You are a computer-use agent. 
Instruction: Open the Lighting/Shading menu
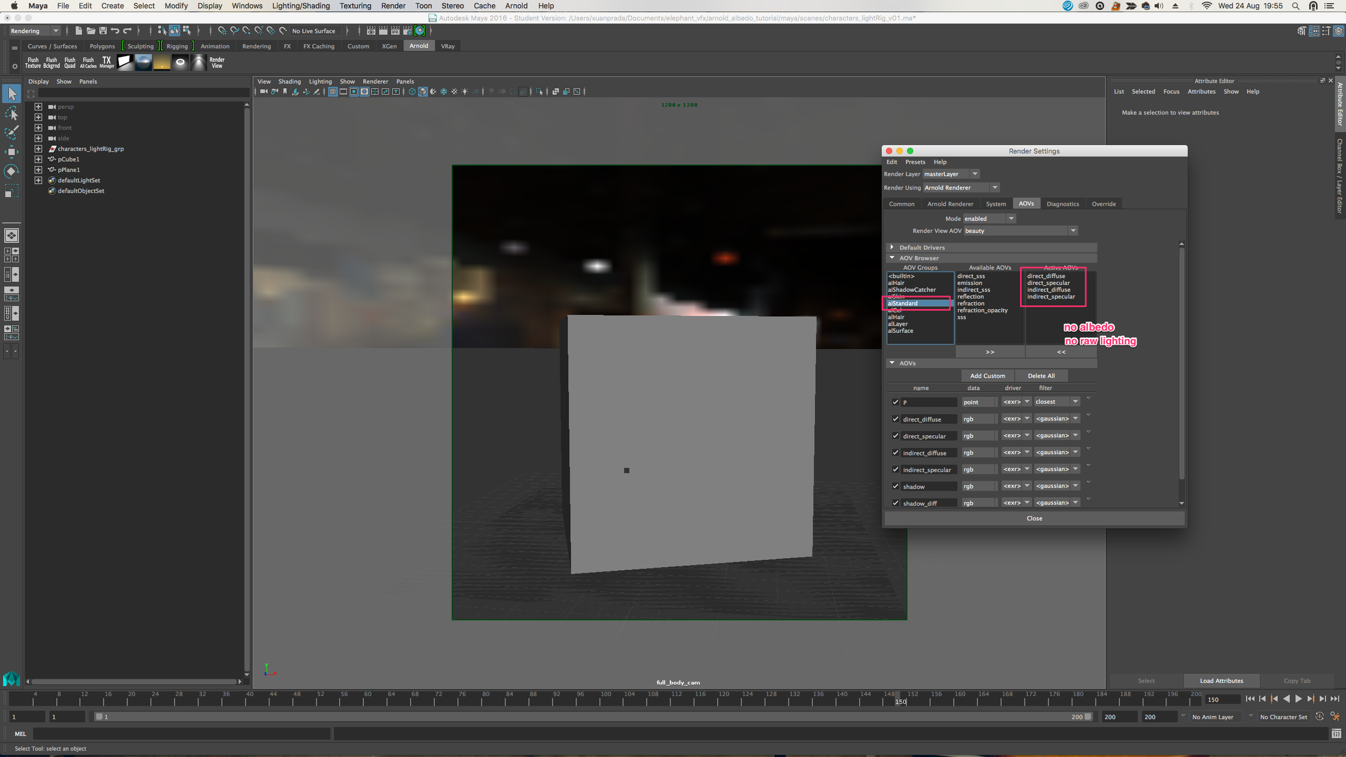[x=300, y=6]
